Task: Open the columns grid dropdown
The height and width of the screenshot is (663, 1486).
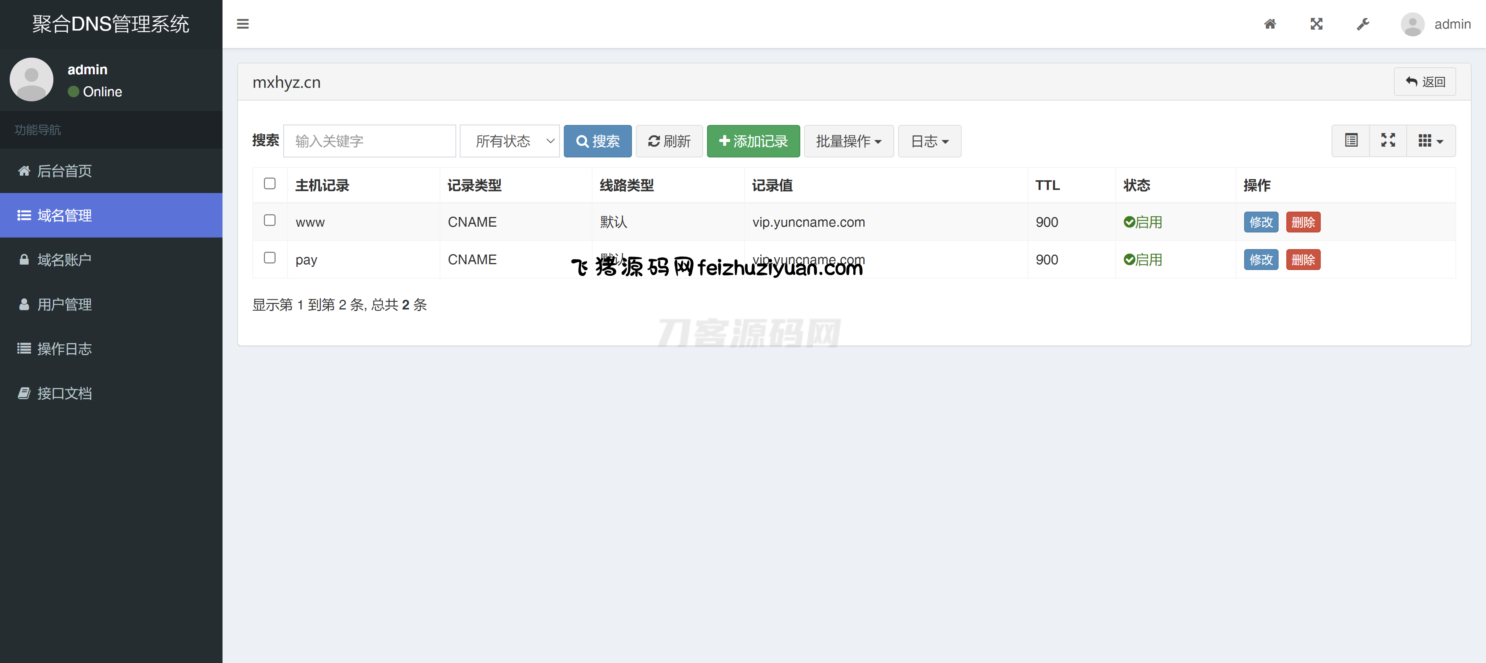Action: coord(1431,141)
